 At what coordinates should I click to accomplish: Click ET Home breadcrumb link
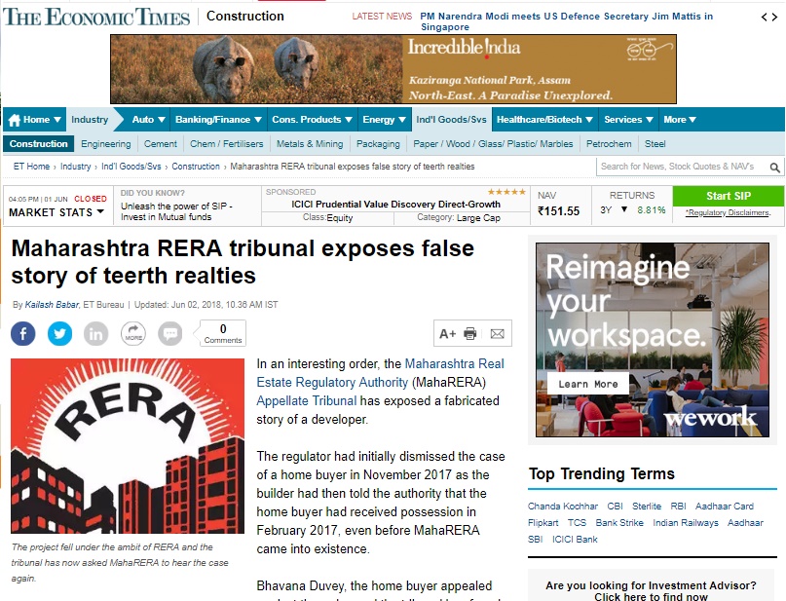(31, 167)
